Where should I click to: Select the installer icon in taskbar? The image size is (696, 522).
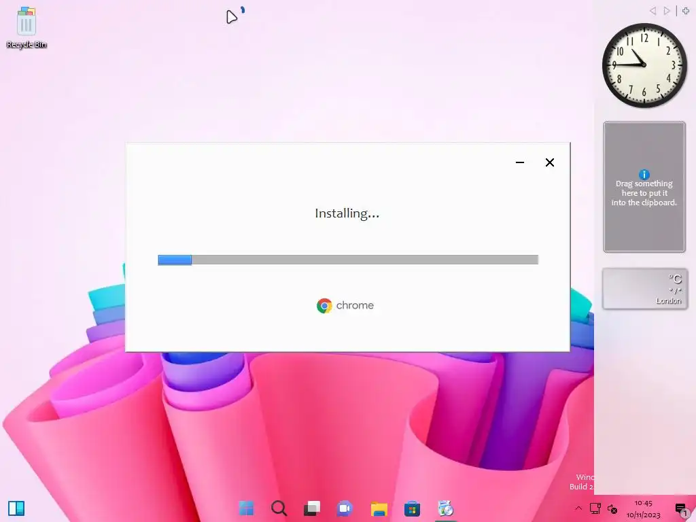point(445,508)
